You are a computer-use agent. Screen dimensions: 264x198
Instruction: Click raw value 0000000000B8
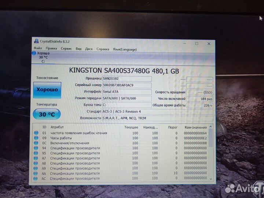pyautogui.click(x=195, y=143)
